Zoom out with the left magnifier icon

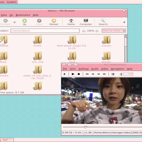(84, 31)
